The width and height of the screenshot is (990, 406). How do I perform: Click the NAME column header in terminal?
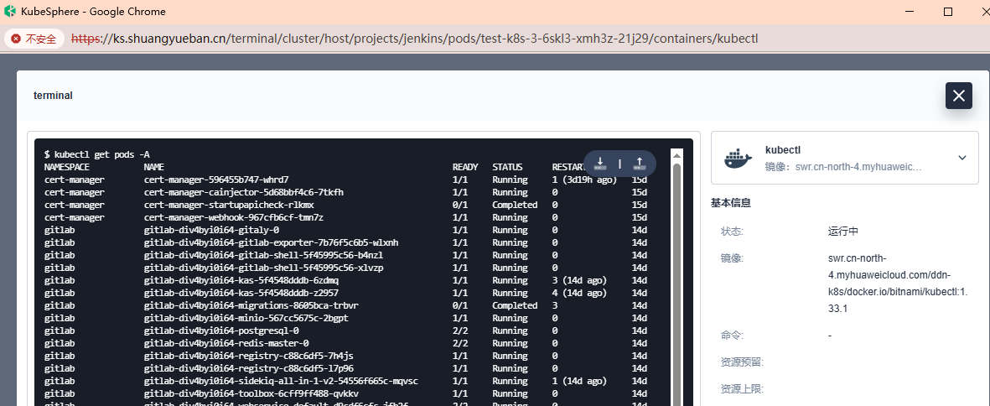(154, 167)
